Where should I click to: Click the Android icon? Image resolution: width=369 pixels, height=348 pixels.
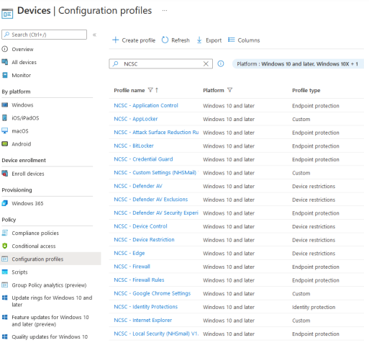[4, 144]
